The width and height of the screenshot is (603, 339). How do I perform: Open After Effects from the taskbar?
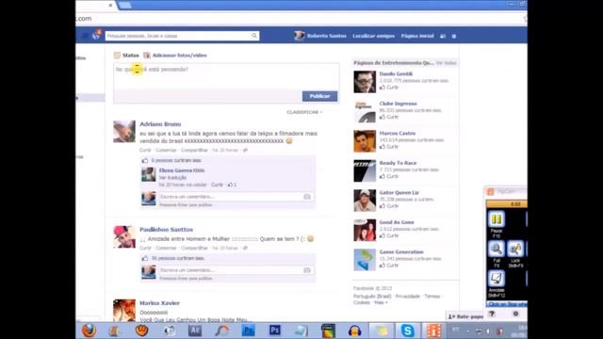click(195, 331)
